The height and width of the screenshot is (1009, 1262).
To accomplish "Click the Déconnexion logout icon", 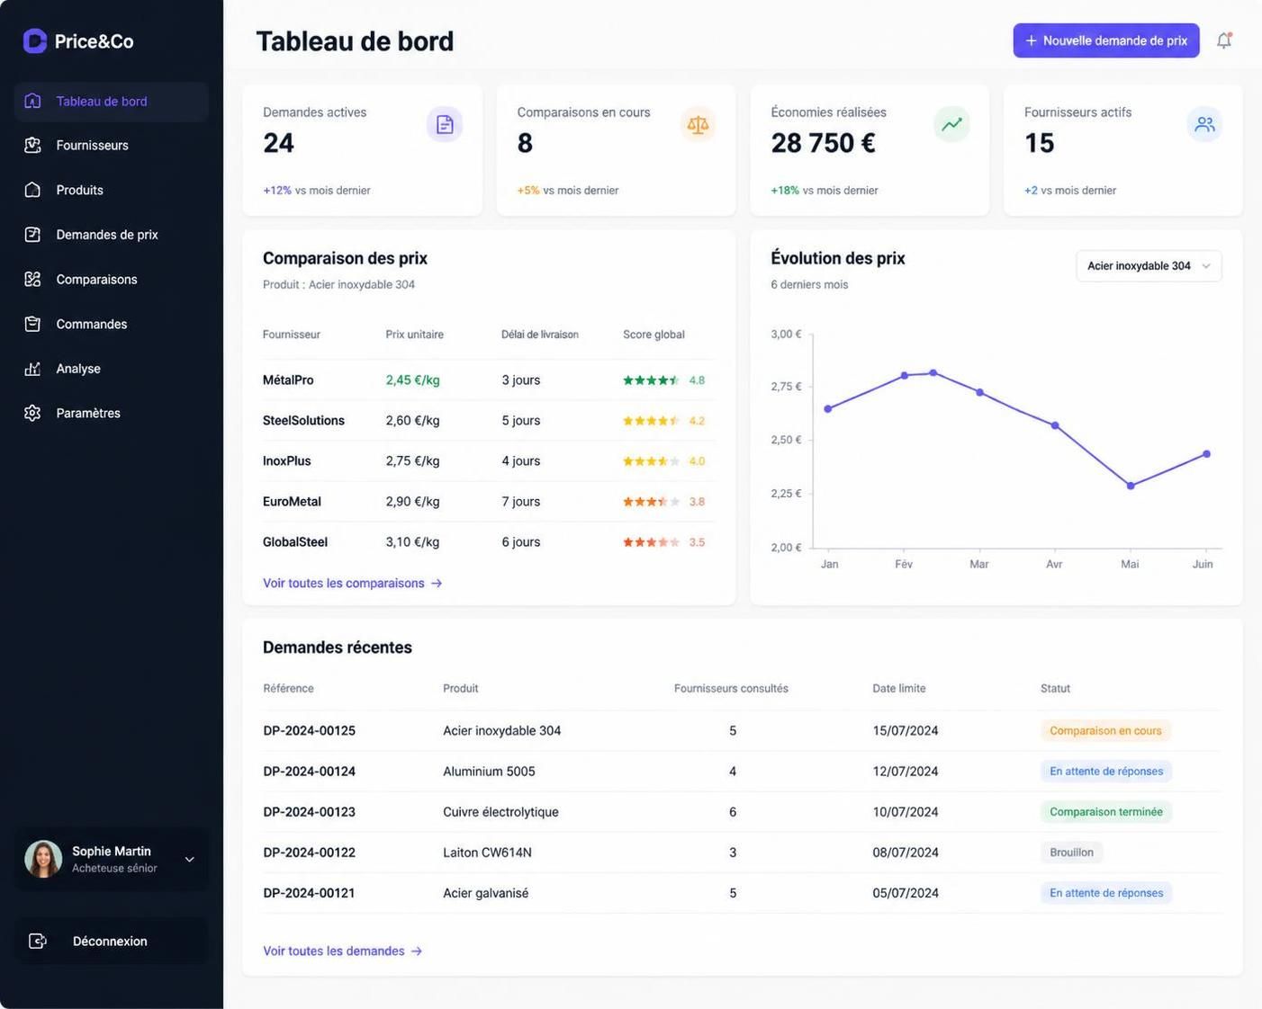I will click(37, 941).
